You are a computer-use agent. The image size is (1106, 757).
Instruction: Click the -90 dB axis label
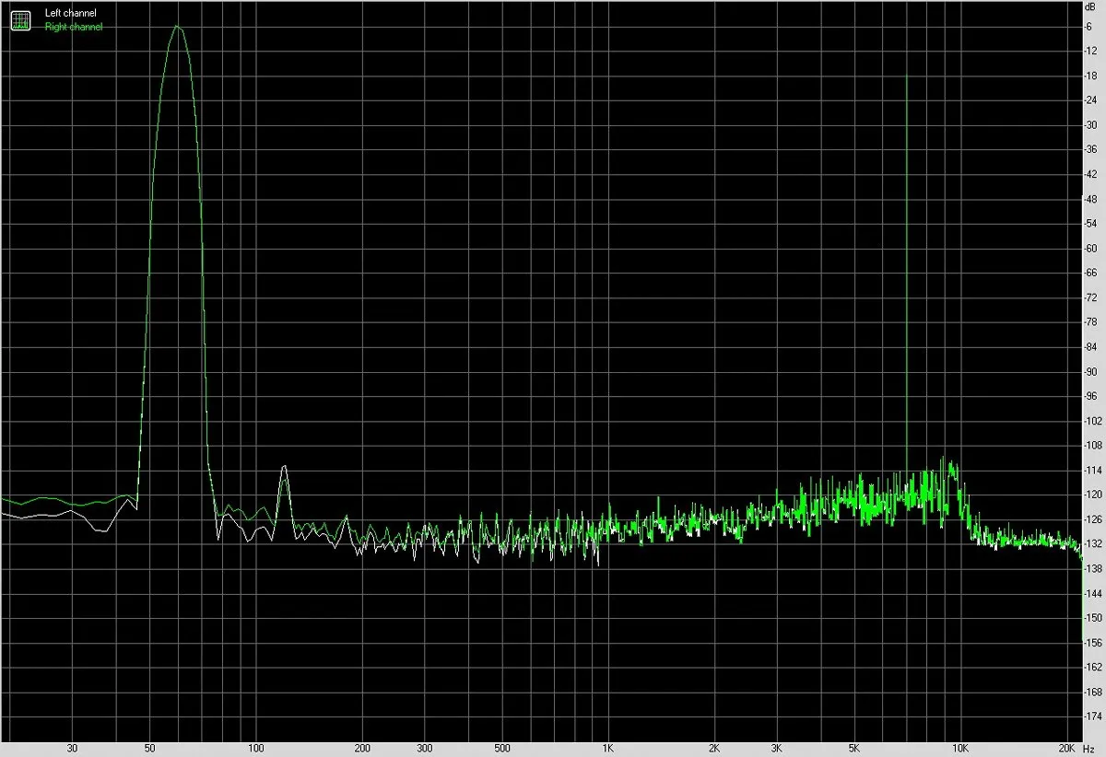[1090, 371]
